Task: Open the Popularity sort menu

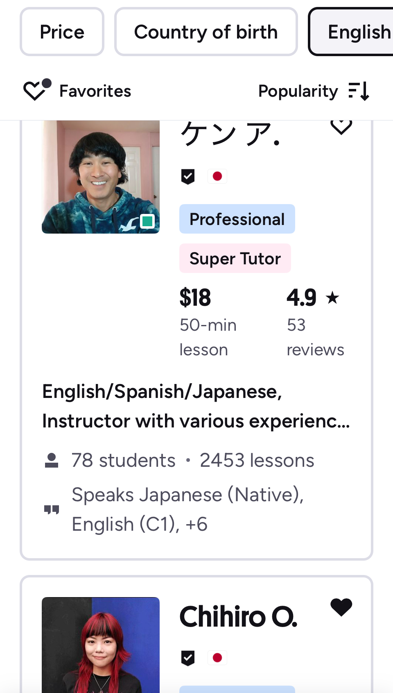Action: point(298,91)
